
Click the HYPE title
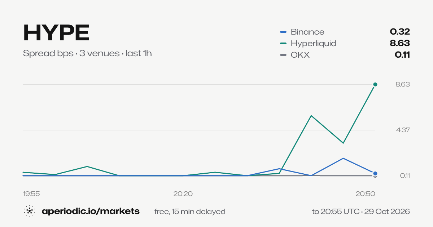pyautogui.click(x=56, y=33)
